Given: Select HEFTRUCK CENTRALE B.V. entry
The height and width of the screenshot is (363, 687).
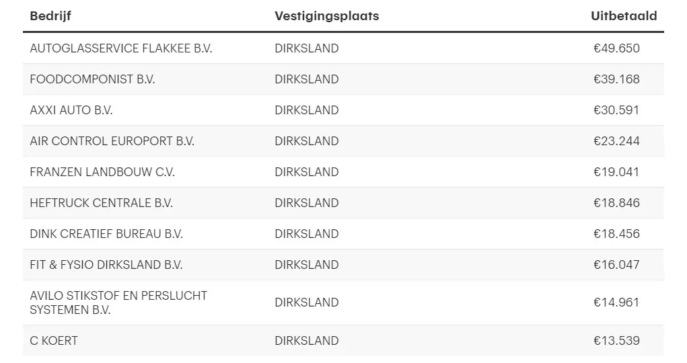Looking at the screenshot, I should tap(101, 203).
